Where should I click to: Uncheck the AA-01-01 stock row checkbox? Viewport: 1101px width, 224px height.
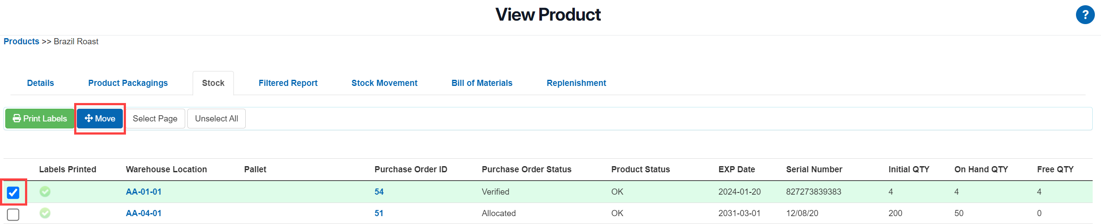point(13,192)
